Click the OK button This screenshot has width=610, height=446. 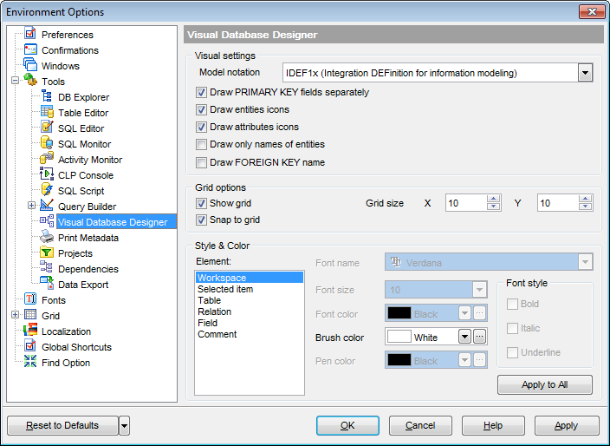(x=347, y=425)
